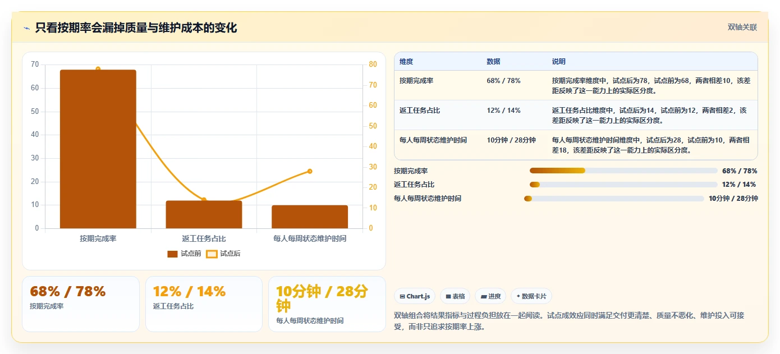Open the 10分钟 / 28分钟 data card
Viewport: 780px width, 354px height.
point(327,304)
